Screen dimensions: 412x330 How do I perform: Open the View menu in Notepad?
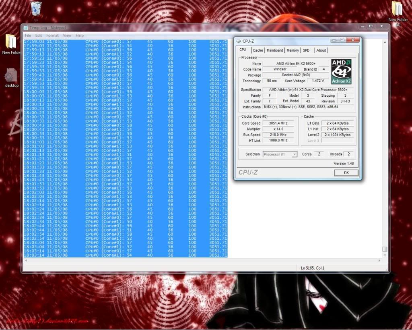coord(67,35)
